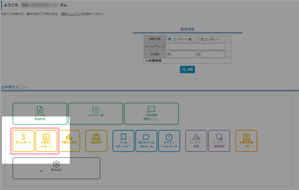299x190 pixels.
Task: Open the 月毎売上レポート monthly sales report
Action: (47, 141)
